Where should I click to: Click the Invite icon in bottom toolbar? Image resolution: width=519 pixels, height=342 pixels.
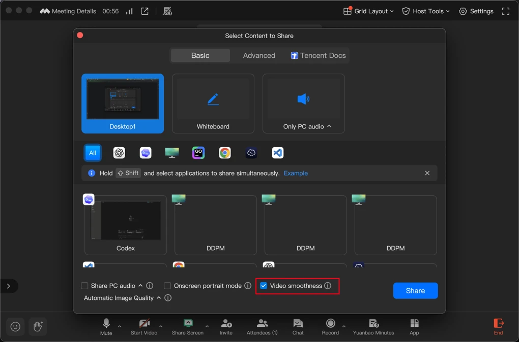[226, 327]
